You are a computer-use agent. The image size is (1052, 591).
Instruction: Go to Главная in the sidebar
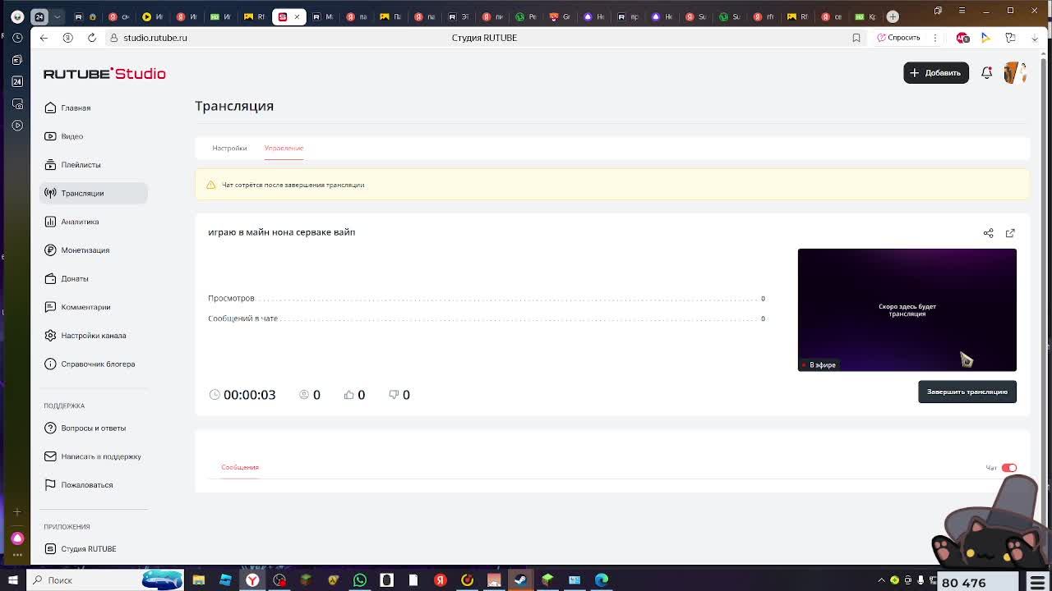[x=75, y=108]
